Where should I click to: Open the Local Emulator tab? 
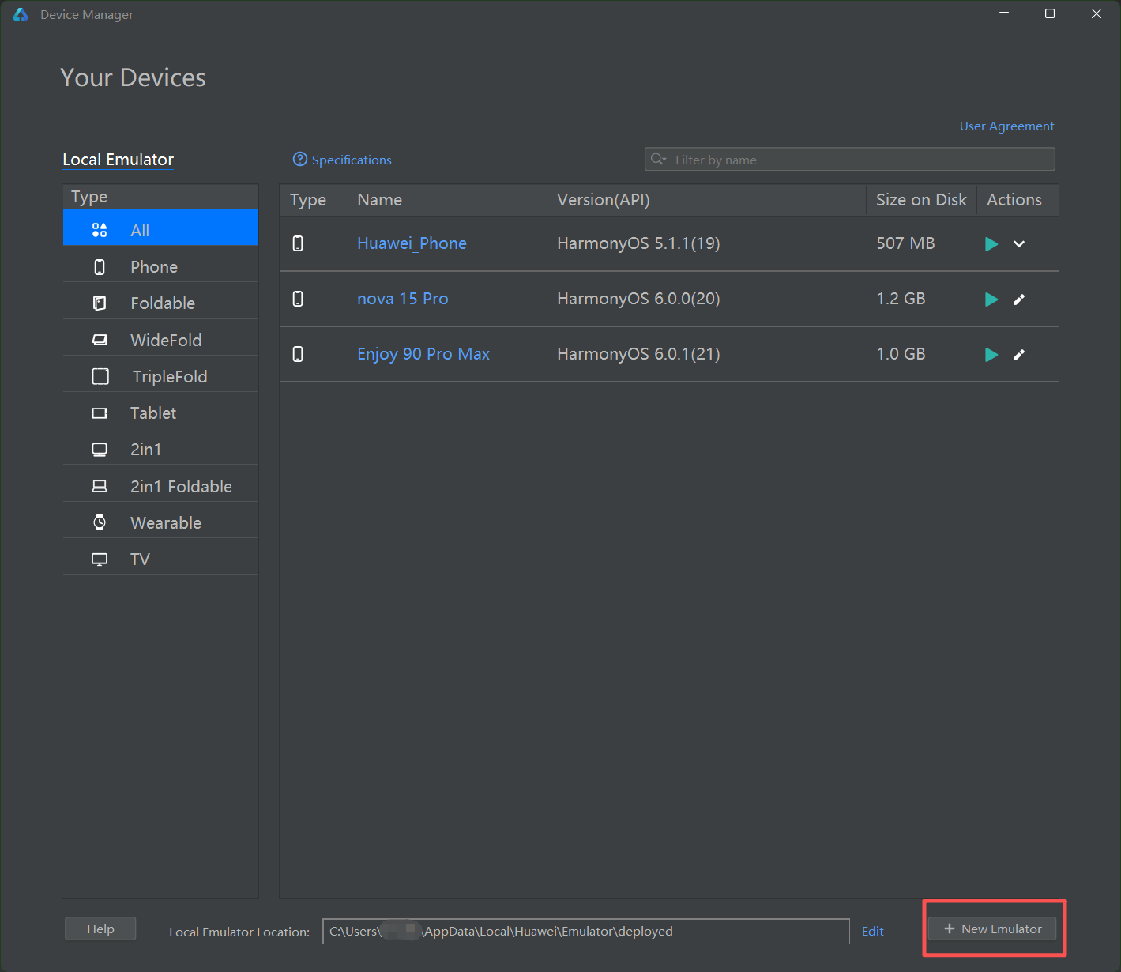point(118,160)
